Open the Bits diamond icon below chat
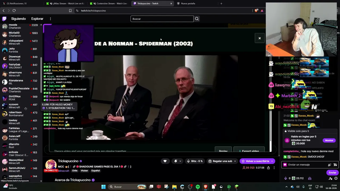340x191 pixels. (286, 178)
